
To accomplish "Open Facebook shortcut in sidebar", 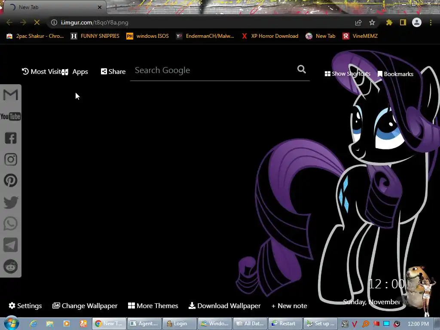I will coord(11,138).
